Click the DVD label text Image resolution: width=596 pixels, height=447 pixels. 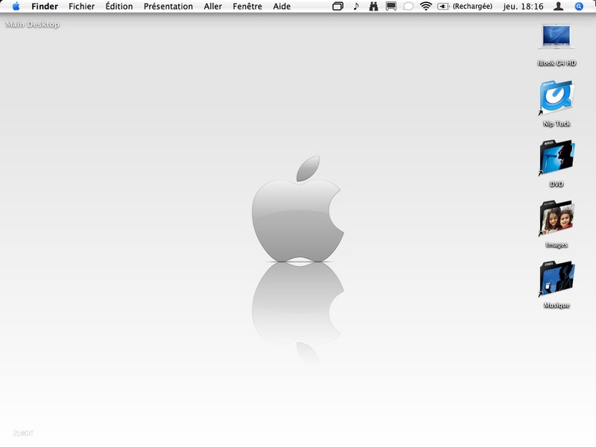(557, 184)
